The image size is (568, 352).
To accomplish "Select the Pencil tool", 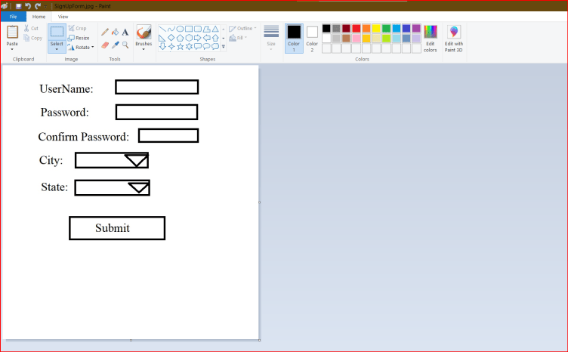I will [105, 32].
